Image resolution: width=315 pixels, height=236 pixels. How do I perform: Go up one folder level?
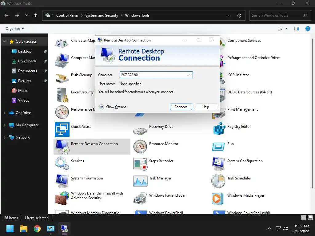pyautogui.click(x=36, y=15)
